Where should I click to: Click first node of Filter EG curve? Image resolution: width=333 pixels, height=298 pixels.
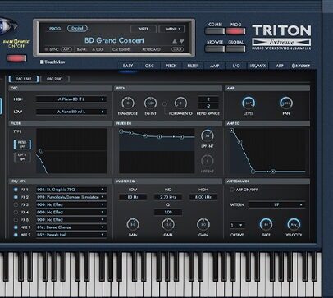coord(121,131)
